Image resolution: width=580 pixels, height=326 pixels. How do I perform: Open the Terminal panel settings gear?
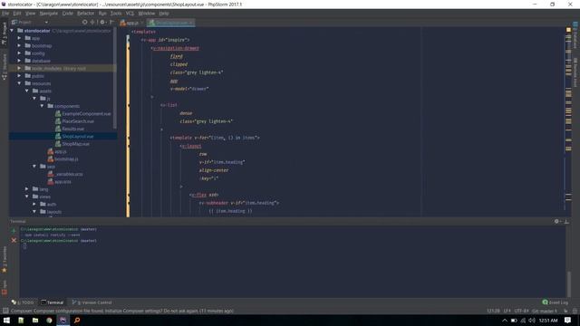[x=556, y=221]
